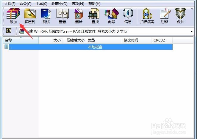Sort by 名称 column header
The height and width of the screenshot is (139, 197).
click(x=21, y=40)
